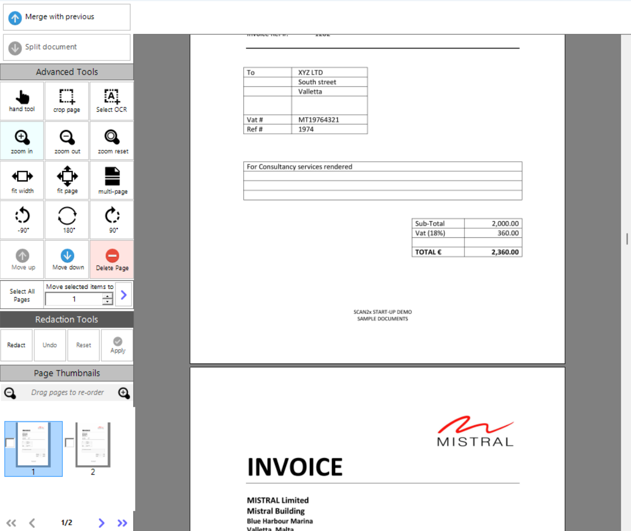Click the arrow to move selected items

(x=124, y=294)
